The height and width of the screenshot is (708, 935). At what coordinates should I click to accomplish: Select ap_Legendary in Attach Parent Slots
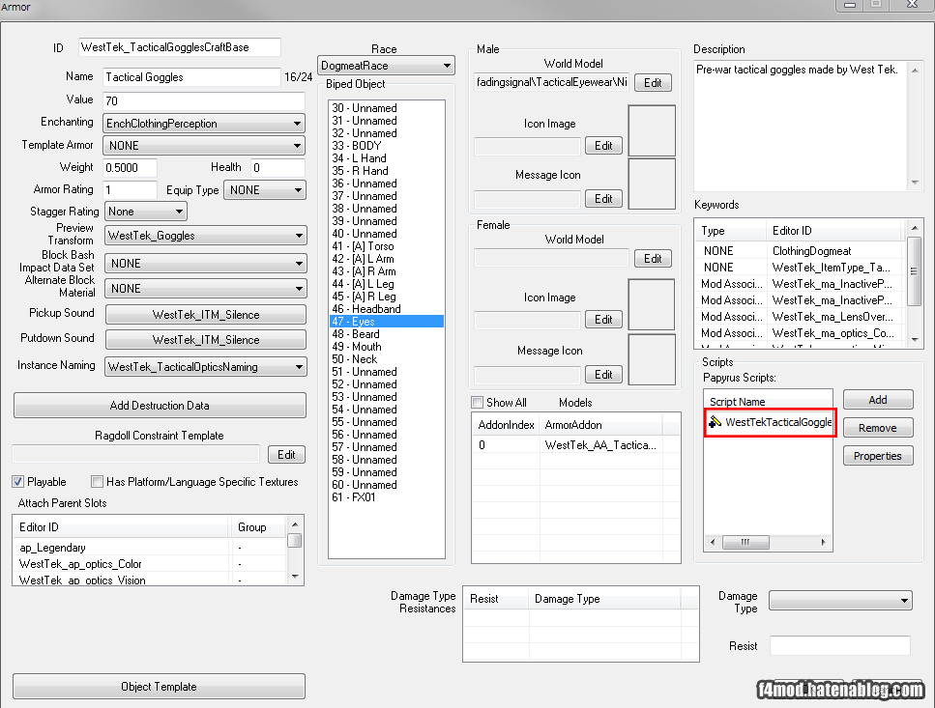click(150, 548)
